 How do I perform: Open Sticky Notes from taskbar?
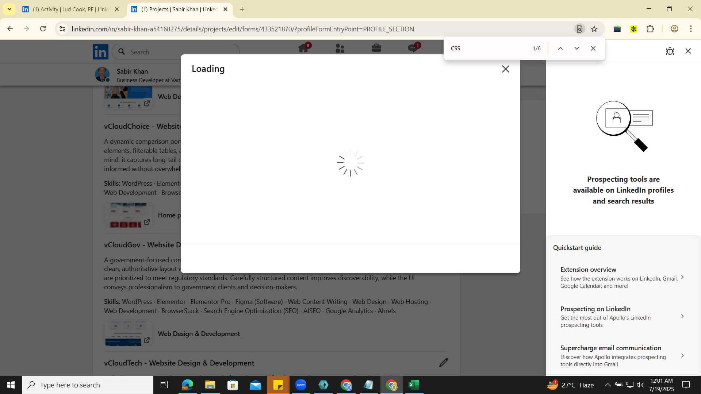pos(278,385)
